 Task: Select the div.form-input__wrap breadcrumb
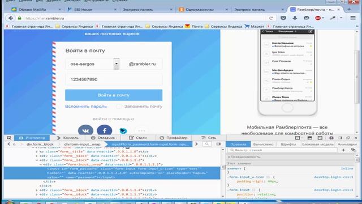[x=82, y=144]
